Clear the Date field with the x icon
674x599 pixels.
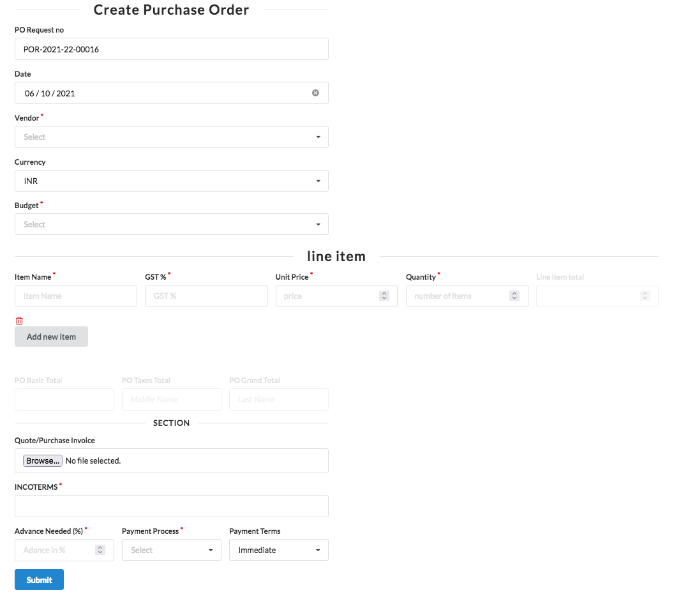[315, 93]
